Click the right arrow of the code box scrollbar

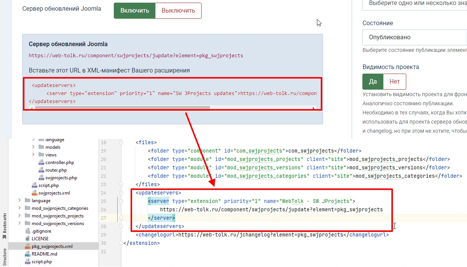click(x=314, y=108)
